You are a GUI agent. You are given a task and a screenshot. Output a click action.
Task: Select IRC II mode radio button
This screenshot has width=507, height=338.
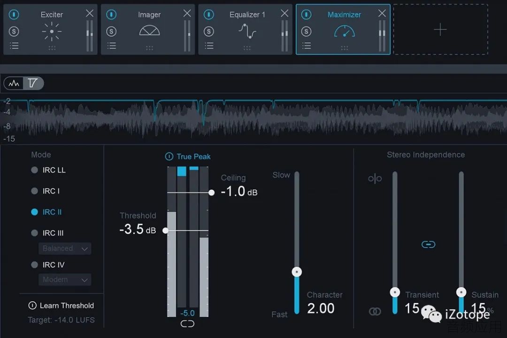tap(35, 212)
